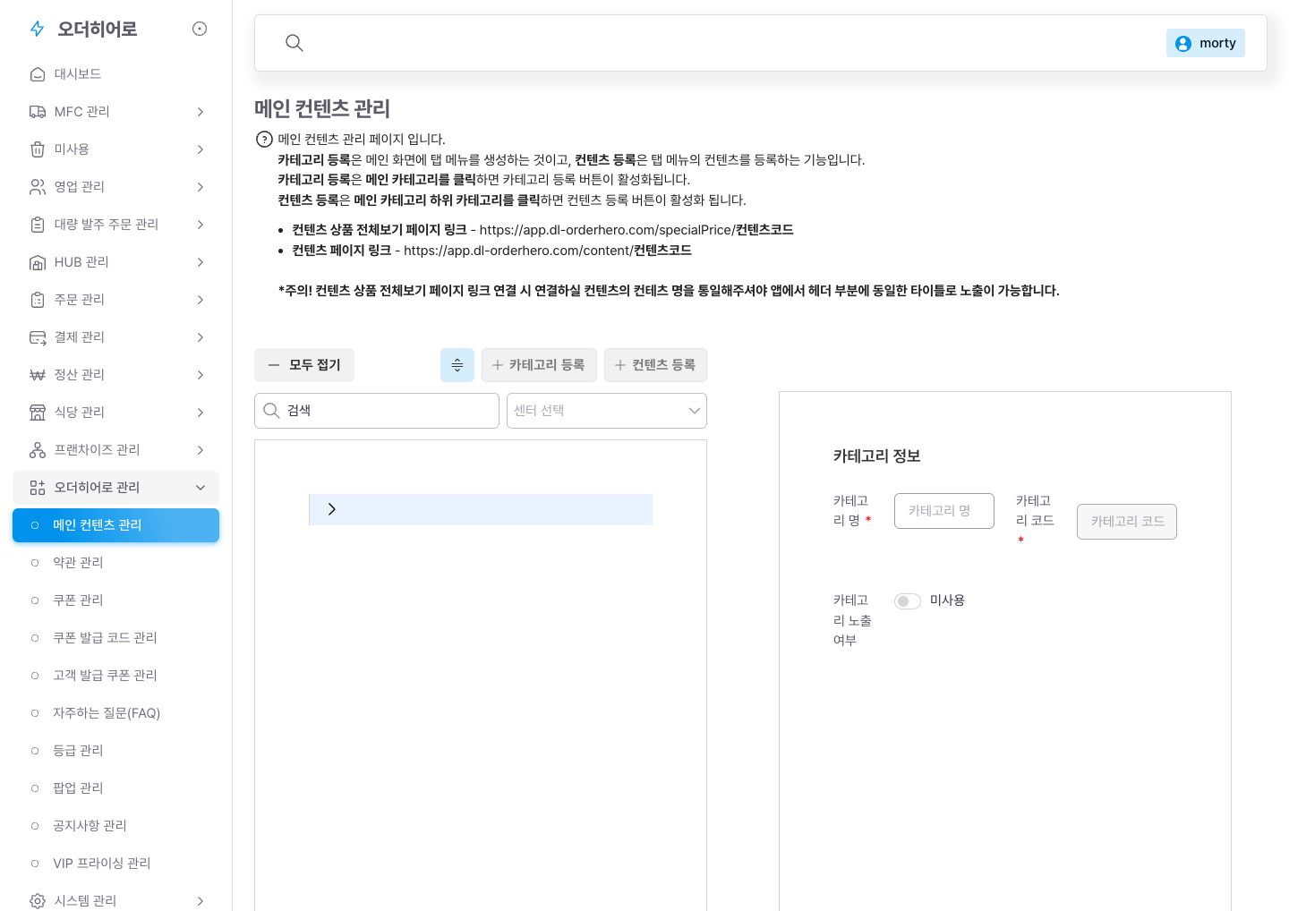The image size is (1289, 911).
Task: Click the 시스템 관리 gear icon
Action: point(38,901)
